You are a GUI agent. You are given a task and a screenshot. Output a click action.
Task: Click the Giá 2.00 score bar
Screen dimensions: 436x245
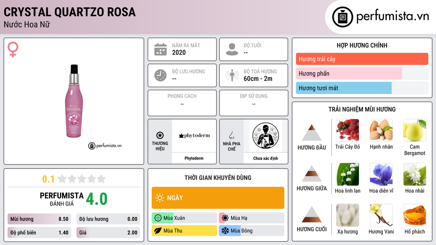(x=108, y=233)
